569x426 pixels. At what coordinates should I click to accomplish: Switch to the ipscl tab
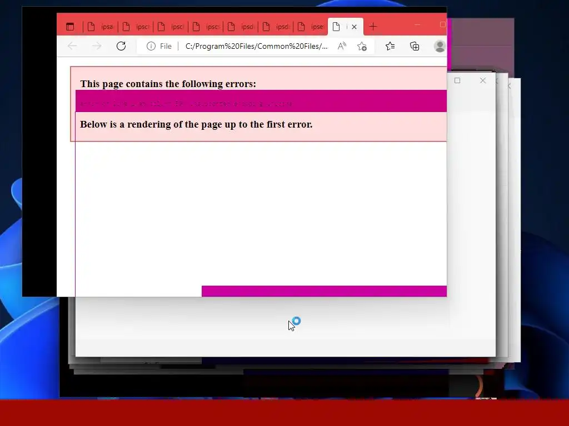click(x=171, y=27)
